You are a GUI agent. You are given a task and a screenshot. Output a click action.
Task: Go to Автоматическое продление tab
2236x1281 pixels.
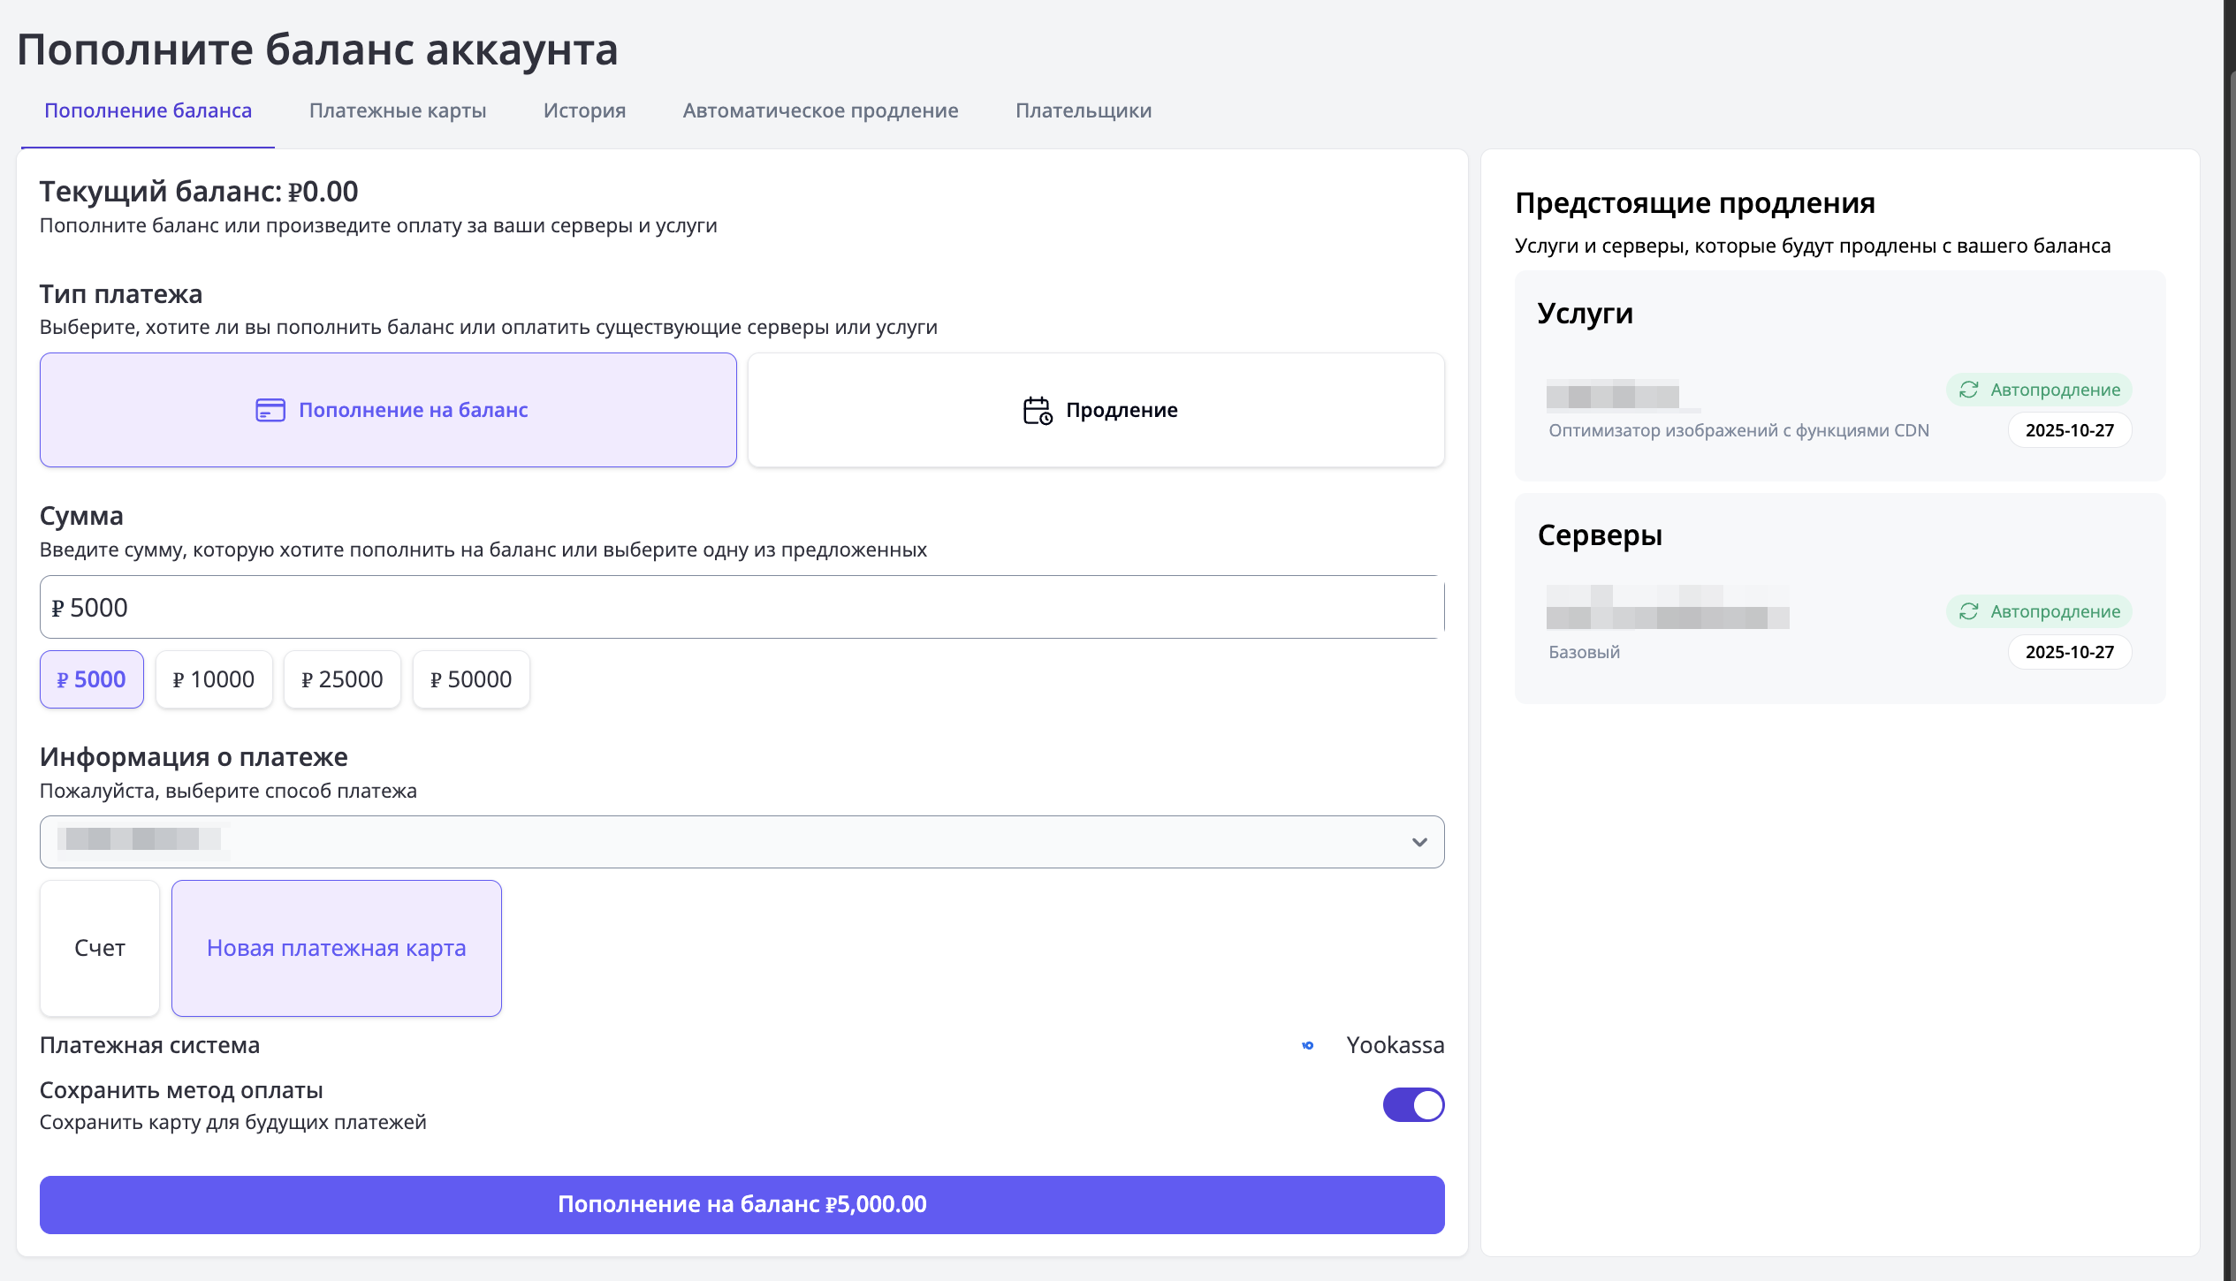click(819, 110)
